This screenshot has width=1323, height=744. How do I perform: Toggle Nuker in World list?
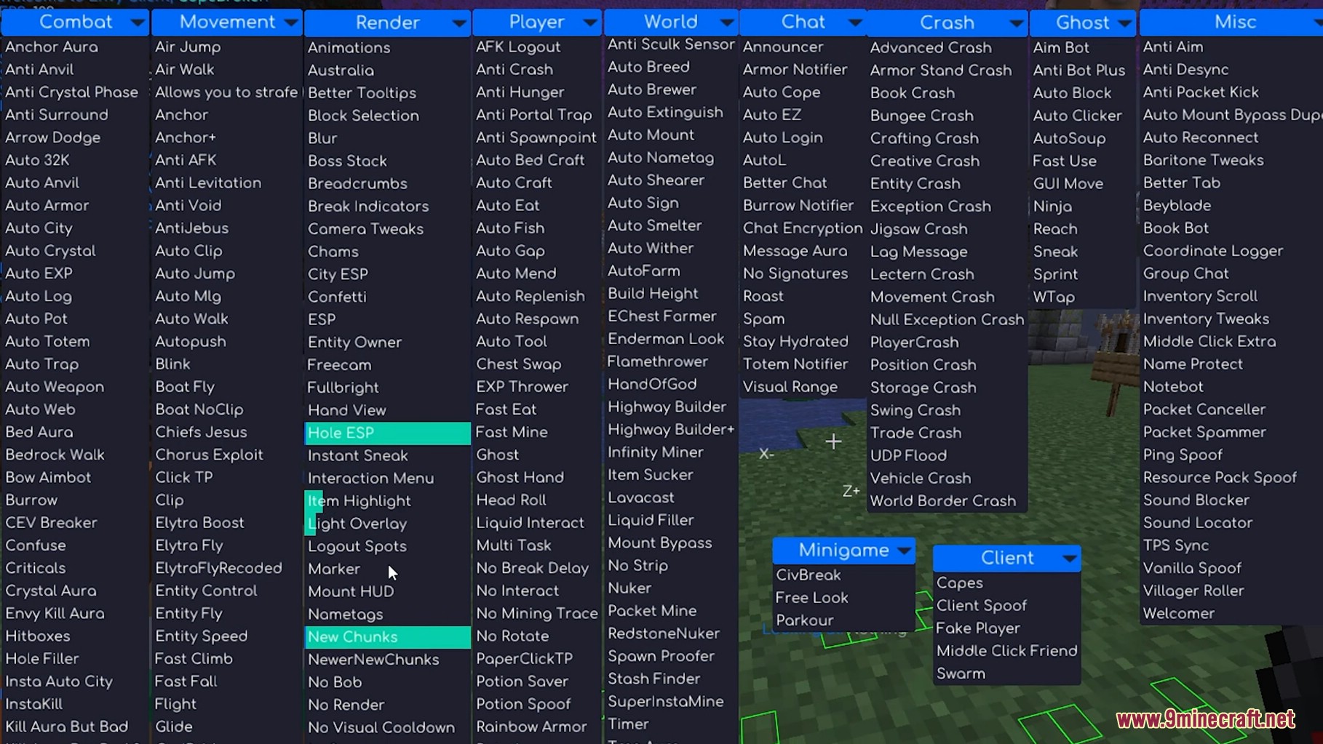click(x=671, y=588)
